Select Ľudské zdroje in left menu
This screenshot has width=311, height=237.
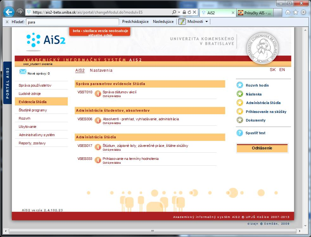[x=41, y=94]
